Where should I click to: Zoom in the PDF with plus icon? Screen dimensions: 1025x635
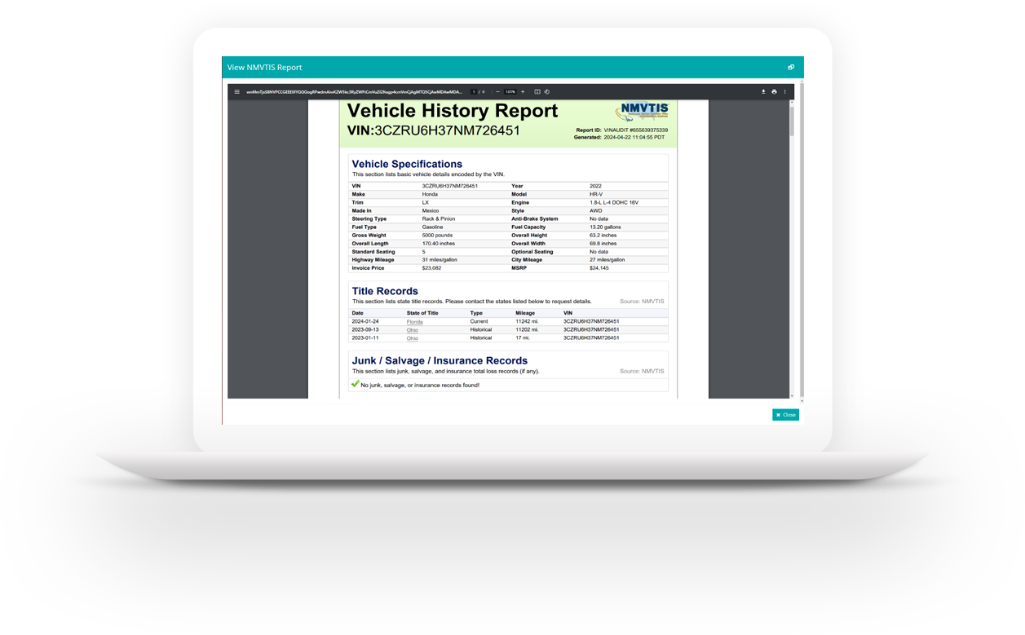pos(523,91)
